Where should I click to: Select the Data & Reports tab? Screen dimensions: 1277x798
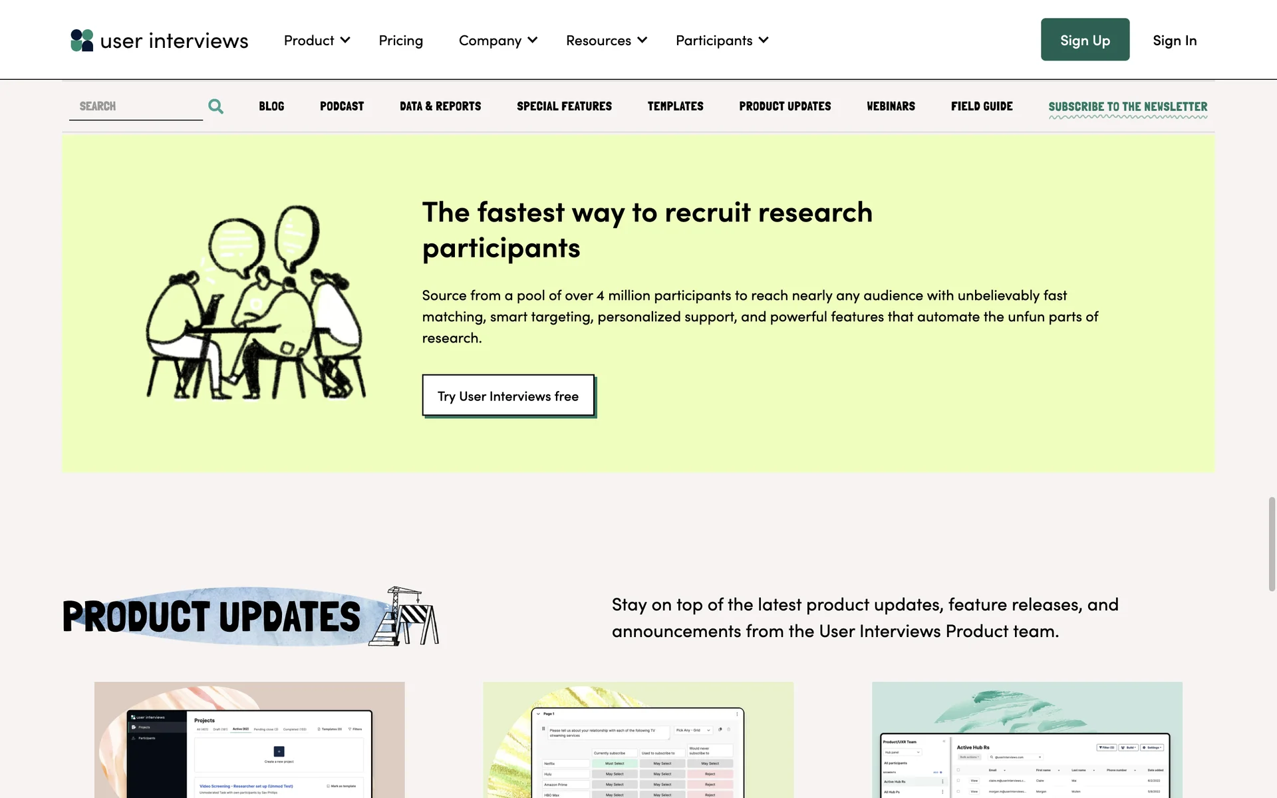pyautogui.click(x=440, y=106)
